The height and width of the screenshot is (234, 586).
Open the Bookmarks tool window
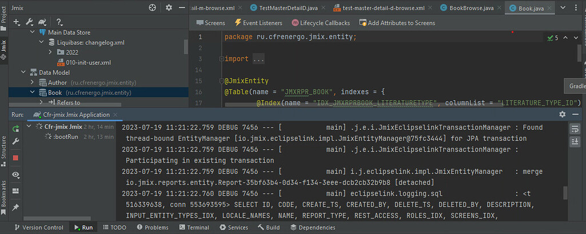pyautogui.click(x=4, y=199)
